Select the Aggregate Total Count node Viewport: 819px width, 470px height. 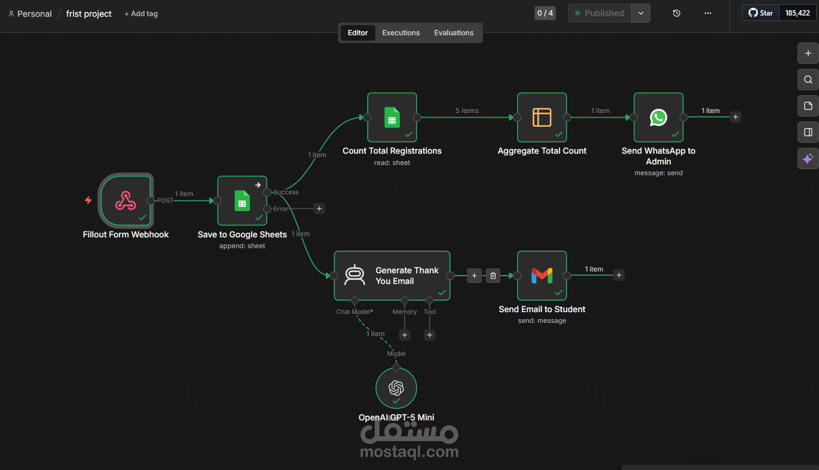(542, 117)
